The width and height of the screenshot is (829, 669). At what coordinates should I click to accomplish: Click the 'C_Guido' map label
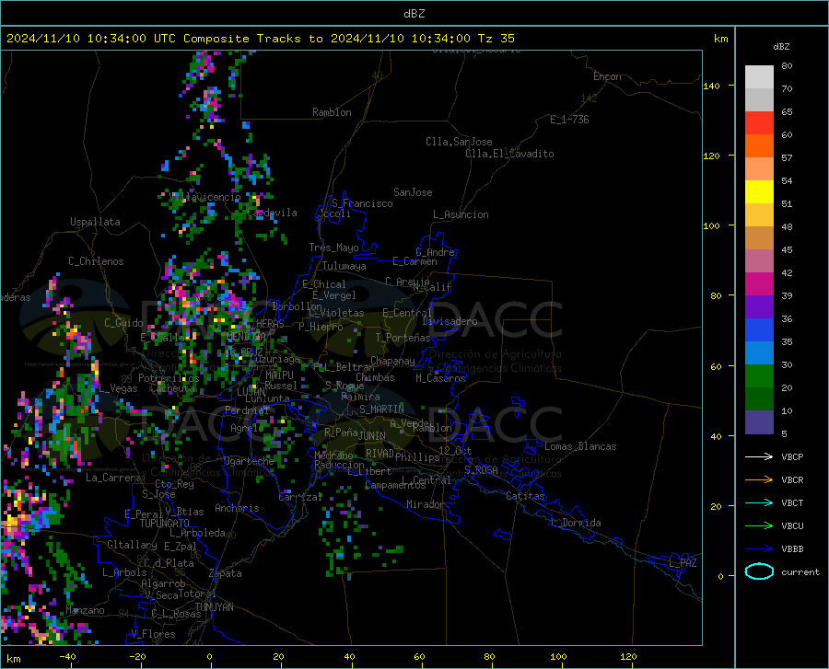[123, 323]
